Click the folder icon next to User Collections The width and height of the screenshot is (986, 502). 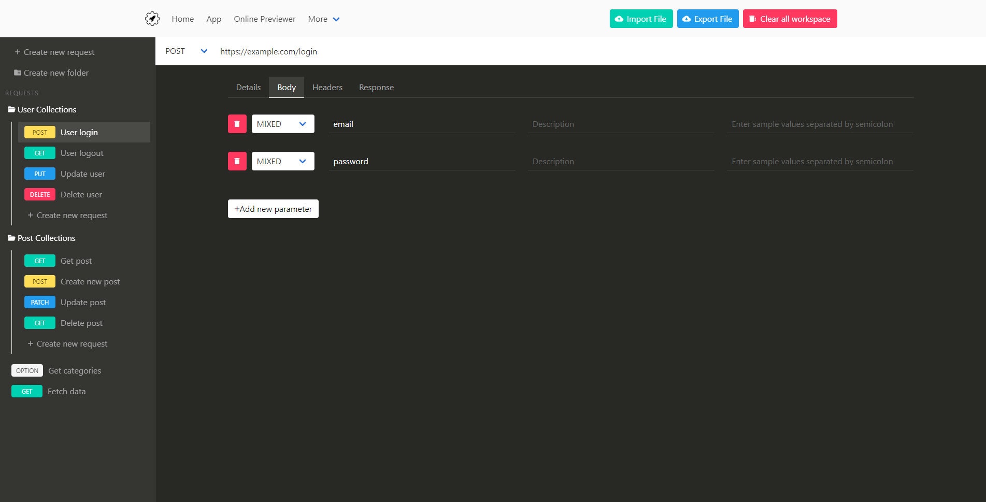[11, 109]
